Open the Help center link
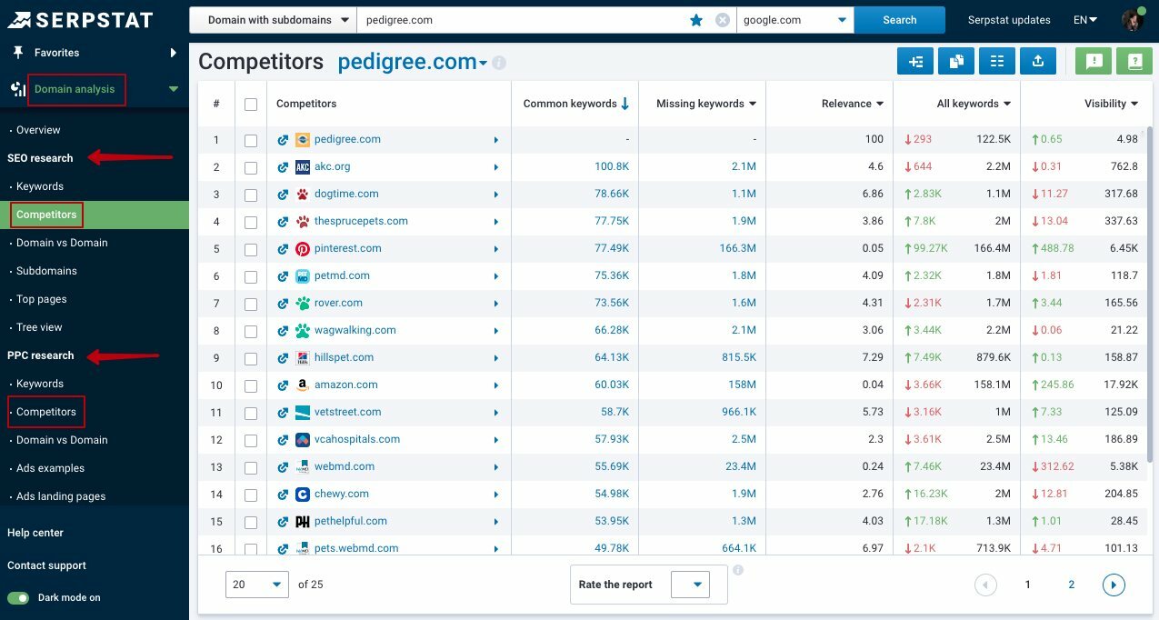The height and width of the screenshot is (620, 1159). pyautogui.click(x=35, y=533)
